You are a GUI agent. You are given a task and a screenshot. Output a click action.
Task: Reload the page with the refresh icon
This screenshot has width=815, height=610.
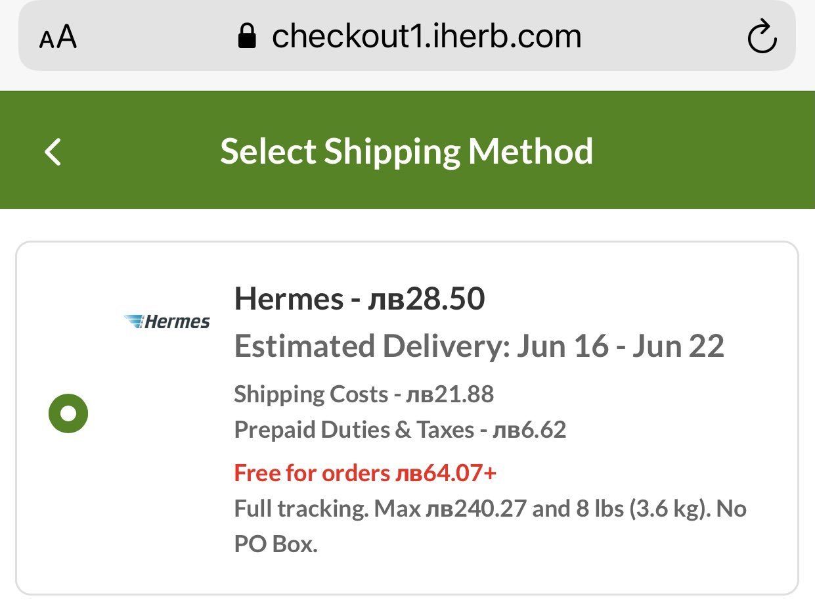pyautogui.click(x=762, y=37)
